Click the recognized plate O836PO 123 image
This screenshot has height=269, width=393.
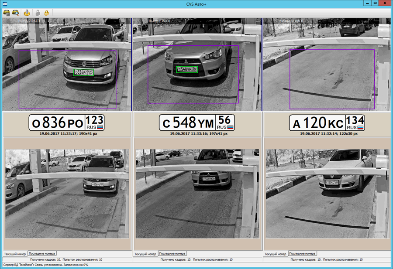[67, 123]
